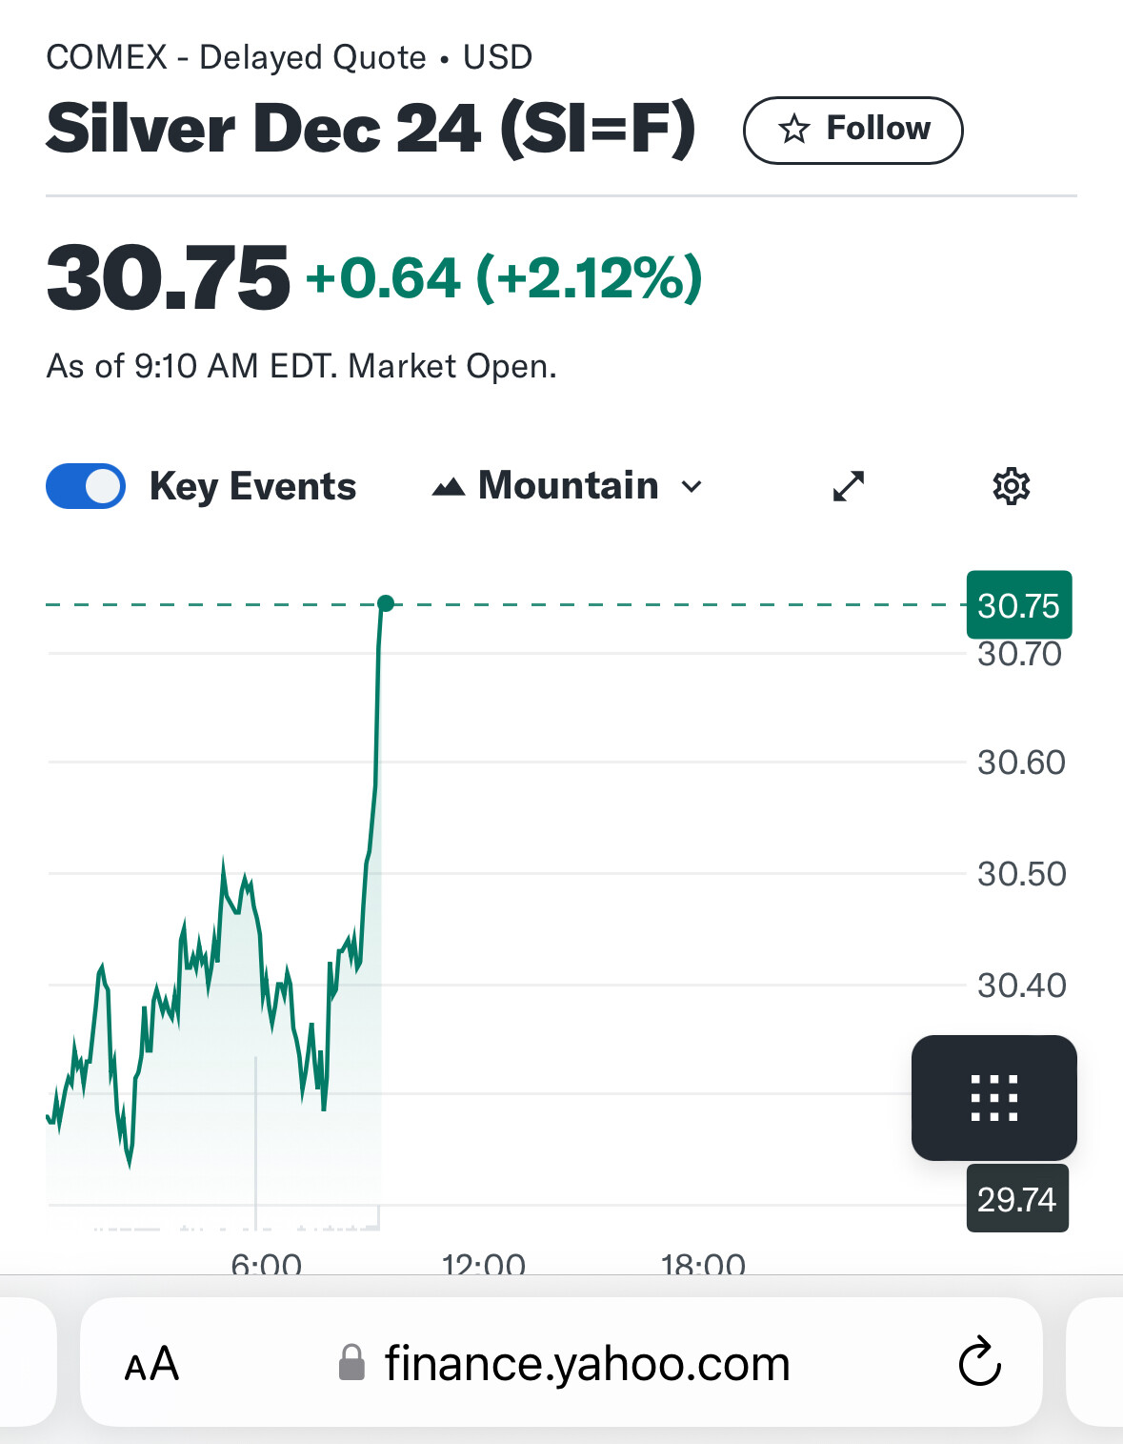The image size is (1123, 1444).
Task: Open the Mountain chart type dropdown
Action: pos(568,486)
